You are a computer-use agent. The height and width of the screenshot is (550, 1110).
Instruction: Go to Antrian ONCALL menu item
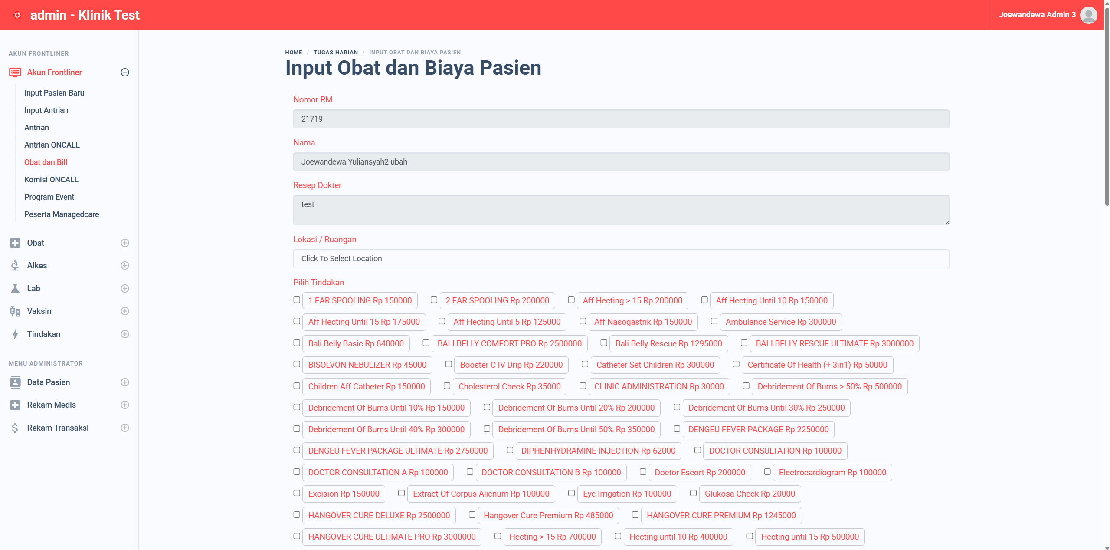(x=52, y=145)
